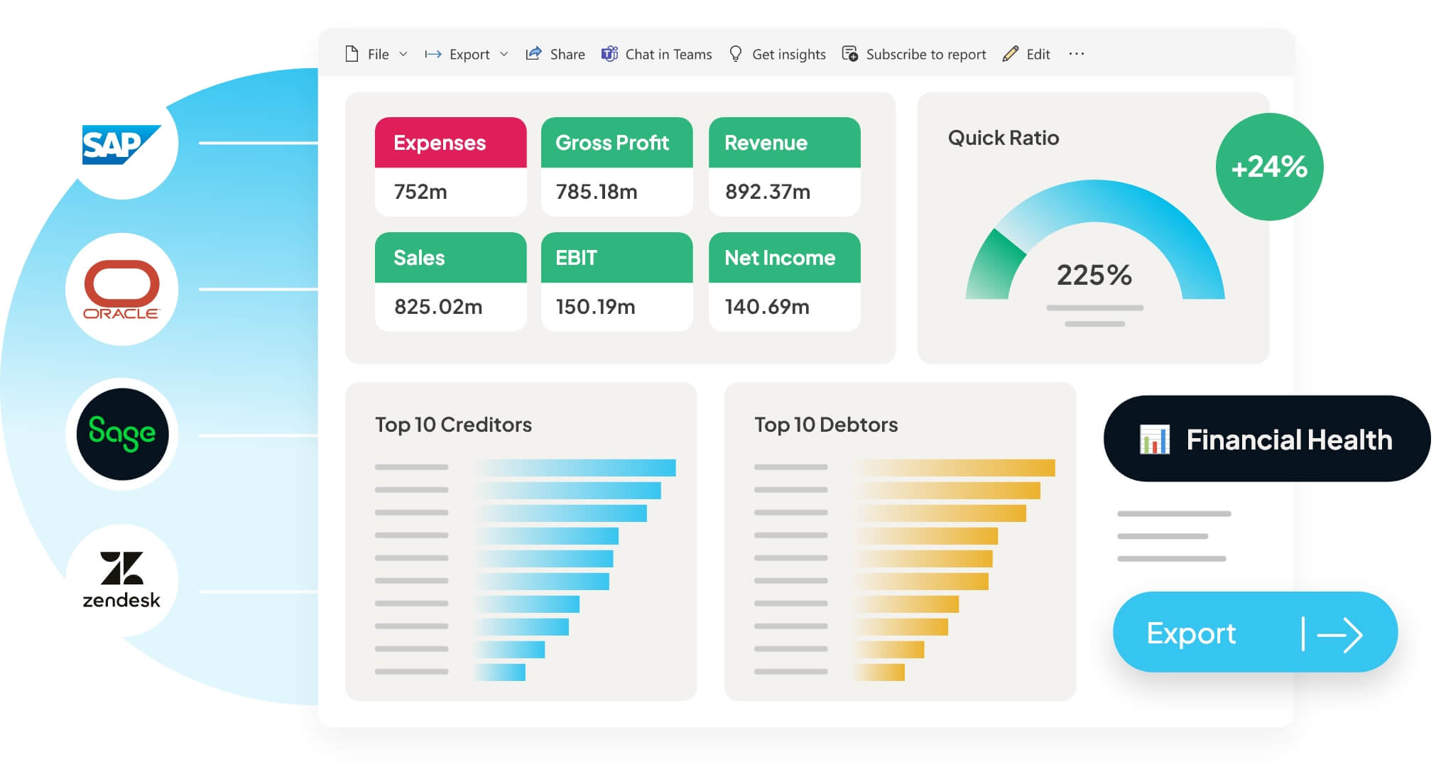Click the Microsoft Teams icon
Screen dimensions: 1441x784
point(609,54)
